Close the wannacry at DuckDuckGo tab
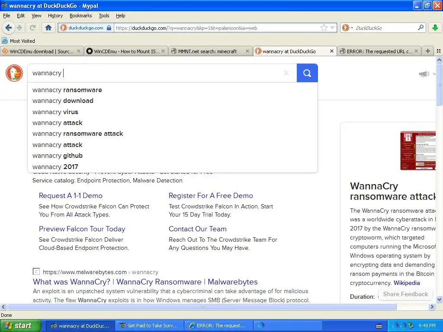This screenshot has height=332, width=443. coord(332,51)
